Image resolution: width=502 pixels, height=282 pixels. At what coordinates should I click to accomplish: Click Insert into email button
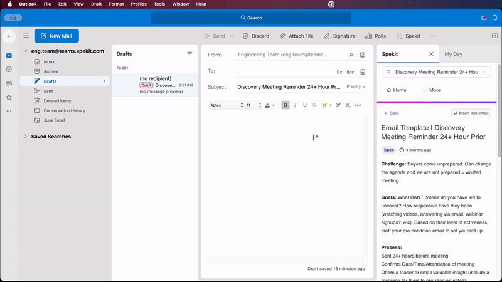[471, 113]
